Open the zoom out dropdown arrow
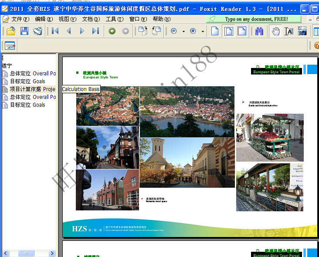 point(183,31)
